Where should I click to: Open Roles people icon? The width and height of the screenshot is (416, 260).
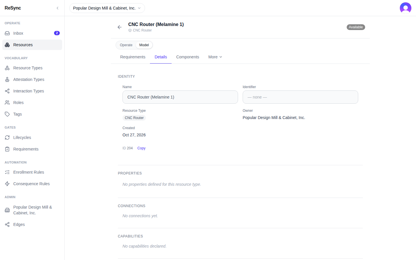(x=7, y=103)
